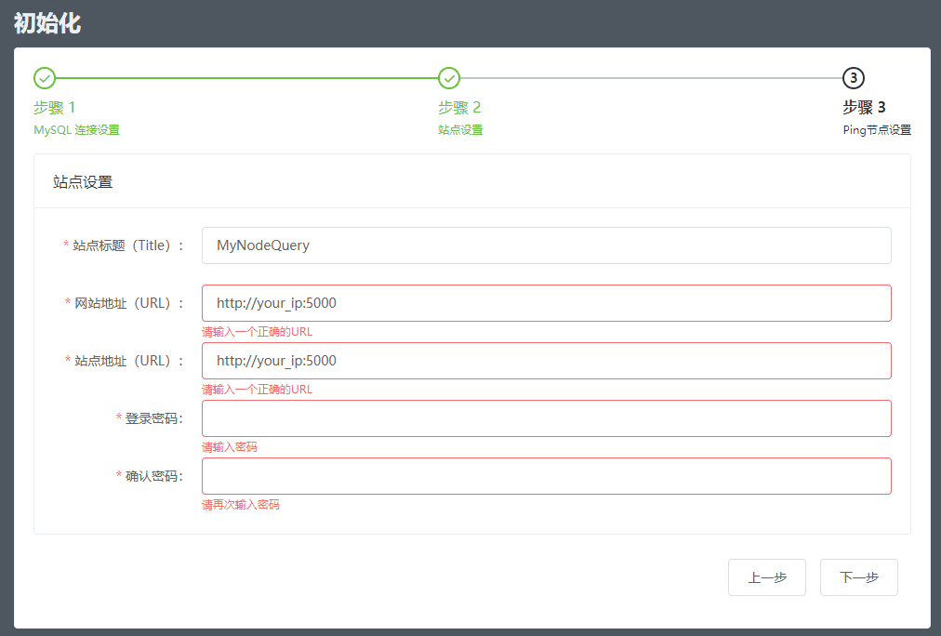The width and height of the screenshot is (941, 636).
Task: Click the Ping节点设置 step description
Action: pyautogui.click(x=876, y=130)
